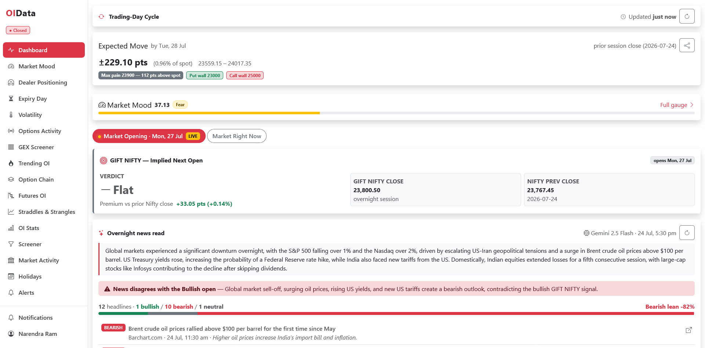705x348 pixels.
Task: Click 'Gemini 2.5 Flash' model label
Action: [612, 233]
